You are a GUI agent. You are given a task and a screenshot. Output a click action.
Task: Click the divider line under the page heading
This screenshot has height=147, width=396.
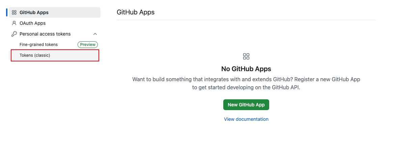(x=246, y=20)
